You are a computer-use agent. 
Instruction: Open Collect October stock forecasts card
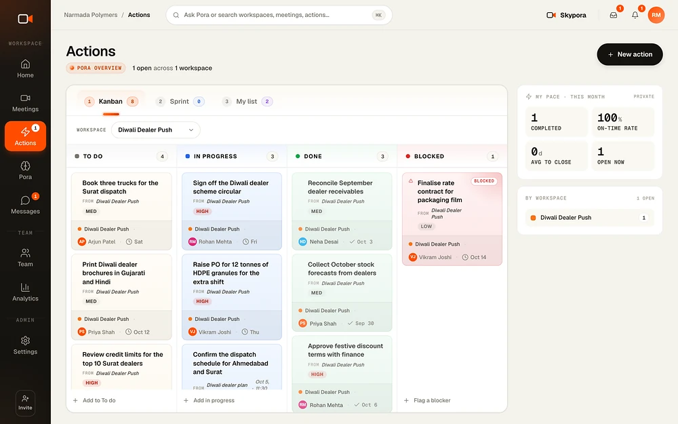(x=342, y=293)
